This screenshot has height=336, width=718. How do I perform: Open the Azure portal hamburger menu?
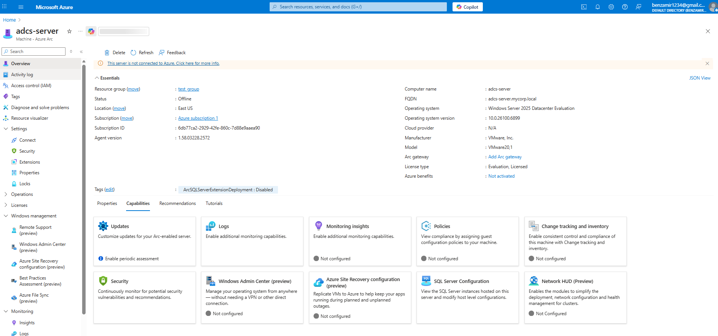pyautogui.click(x=21, y=7)
